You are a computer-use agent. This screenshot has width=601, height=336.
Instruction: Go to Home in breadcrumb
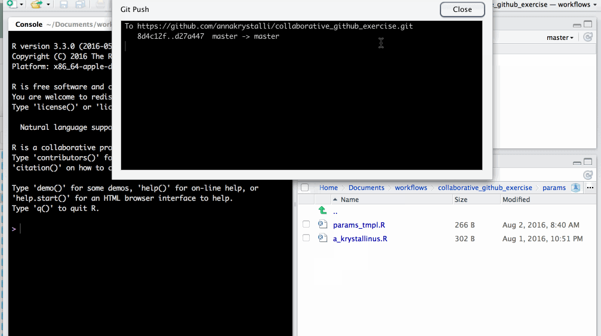point(328,188)
